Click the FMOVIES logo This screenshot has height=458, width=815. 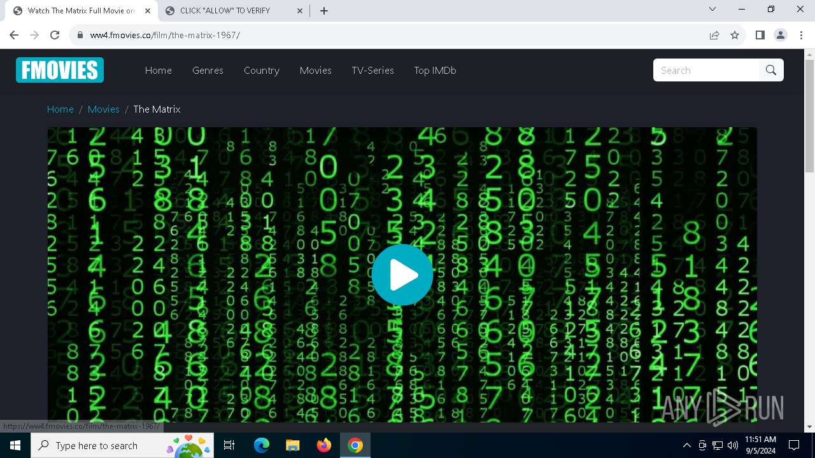60,70
